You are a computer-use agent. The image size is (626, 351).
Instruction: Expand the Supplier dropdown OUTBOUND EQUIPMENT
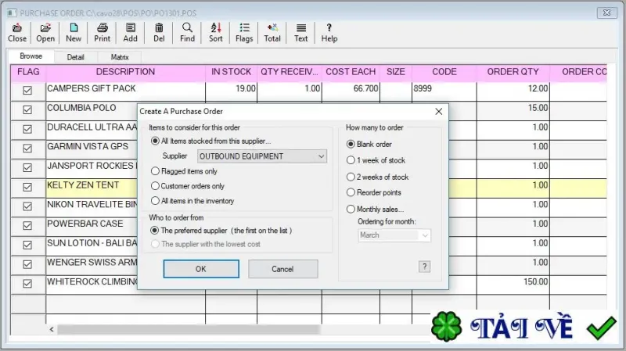(x=262, y=156)
